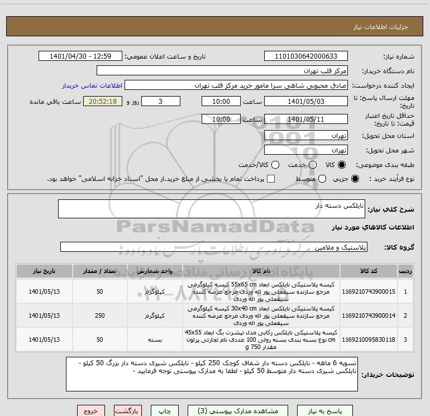Click the خروج exit button

click(91, 411)
